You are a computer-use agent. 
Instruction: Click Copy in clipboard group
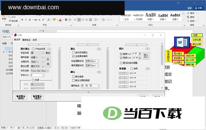[x=12, y=17]
